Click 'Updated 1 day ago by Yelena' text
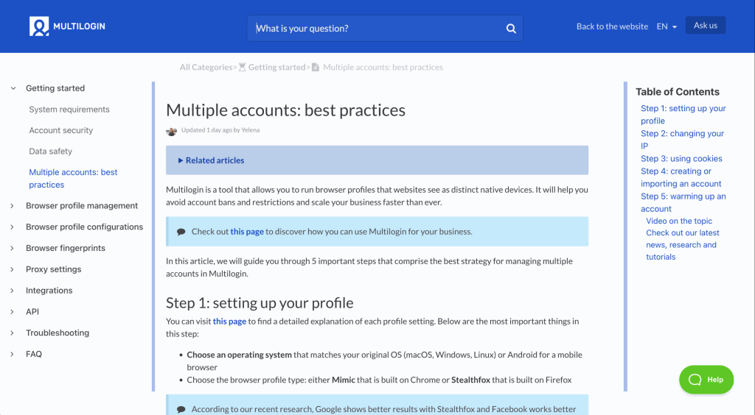 pyautogui.click(x=220, y=130)
